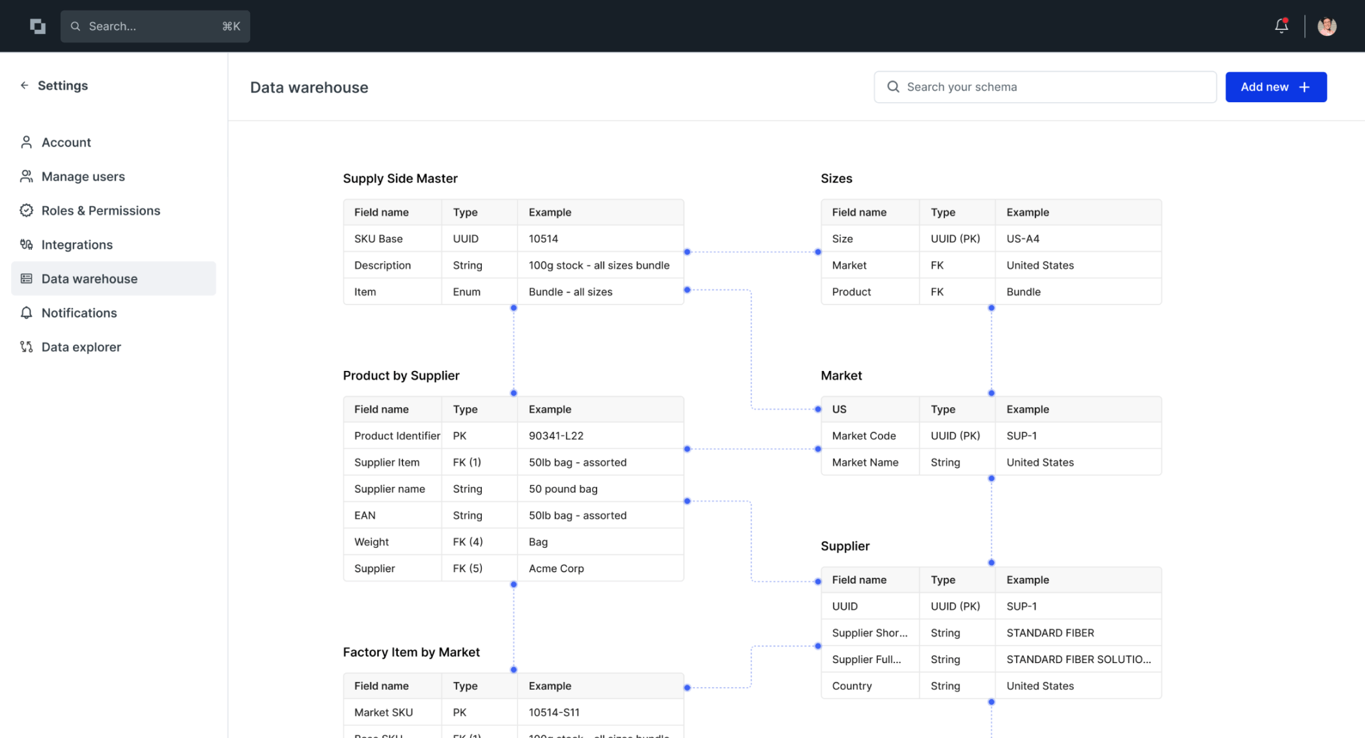Viewport: 1365px width, 738px height.
Task: Click the Integrations icon
Action: click(27, 245)
